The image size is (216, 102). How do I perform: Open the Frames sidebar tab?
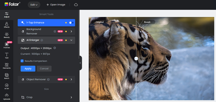tap(6, 45)
